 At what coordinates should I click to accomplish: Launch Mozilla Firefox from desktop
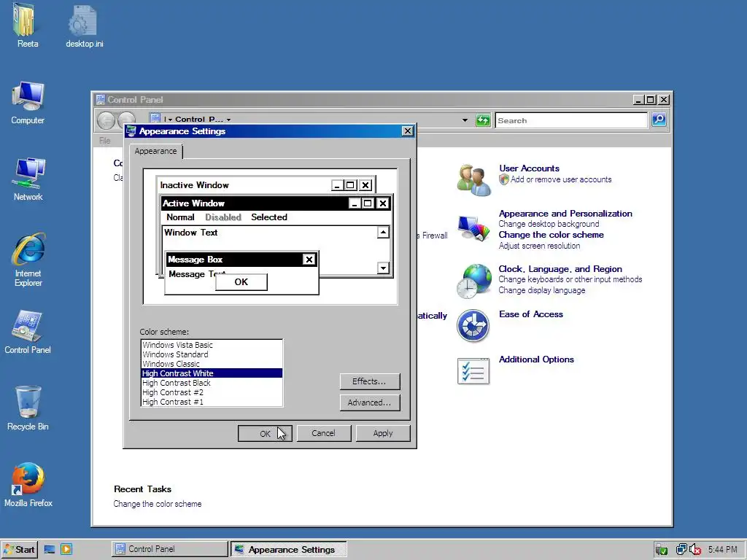pos(28,478)
